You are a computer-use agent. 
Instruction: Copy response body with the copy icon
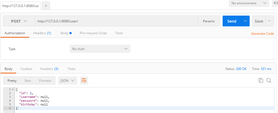[x=261, y=80]
